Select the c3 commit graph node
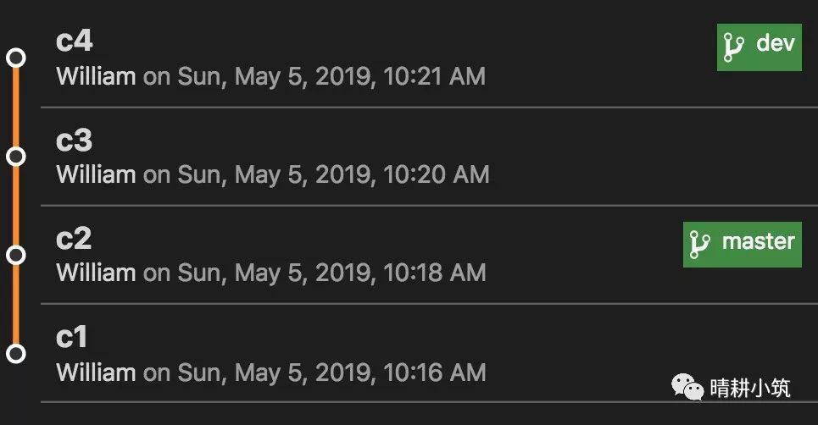This screenshot has height=425, width=818. [15, 157]
